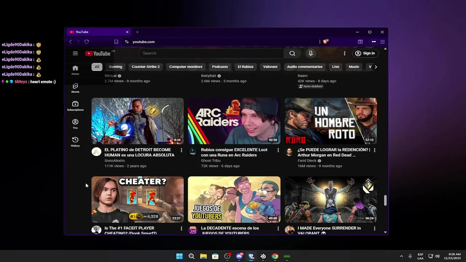Open JUEGOS DE YOUTUBERS thumbnail
The height and width of the screenshot is (262, 466).
pos(234,199)
